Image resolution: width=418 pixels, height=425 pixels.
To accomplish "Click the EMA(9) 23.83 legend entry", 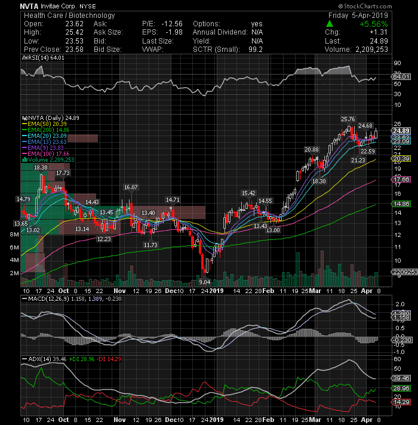I will tap(43, 147).
